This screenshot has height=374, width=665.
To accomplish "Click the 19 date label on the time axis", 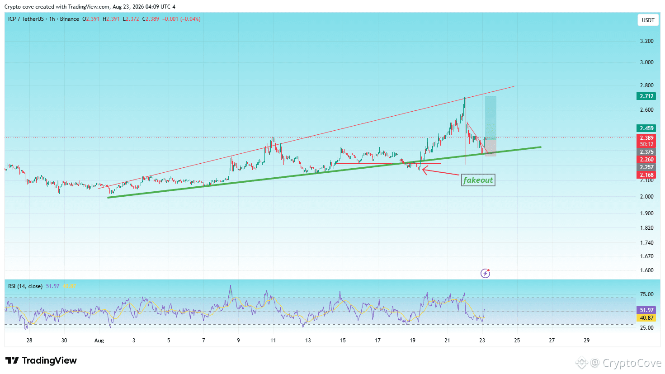I will [412, 341].
